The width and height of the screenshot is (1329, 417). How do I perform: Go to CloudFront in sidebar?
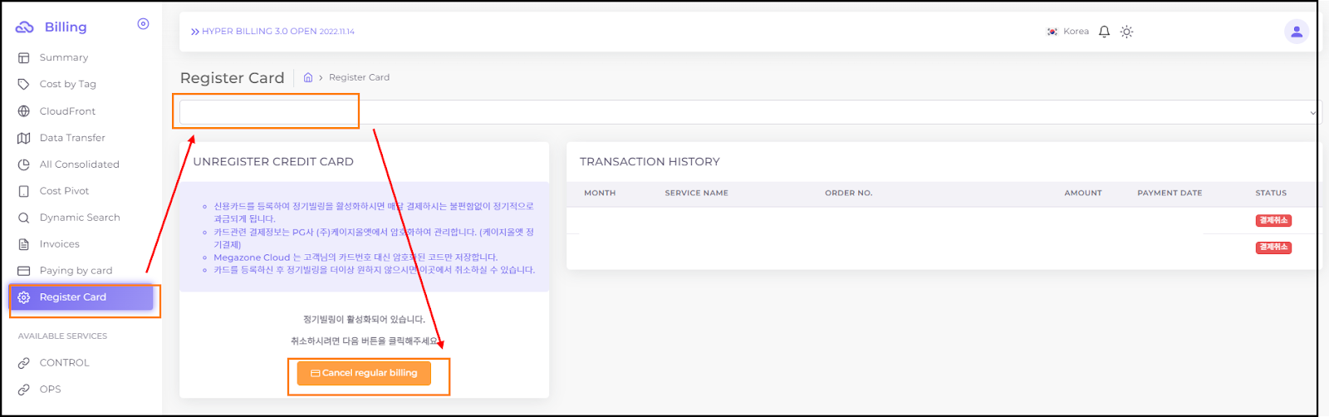coord(67,111)
